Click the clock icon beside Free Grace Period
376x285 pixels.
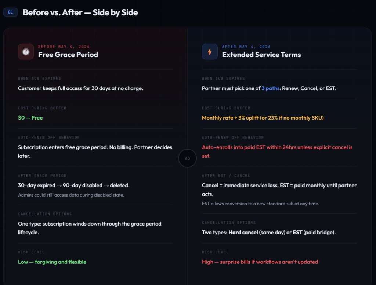(26, 51)
